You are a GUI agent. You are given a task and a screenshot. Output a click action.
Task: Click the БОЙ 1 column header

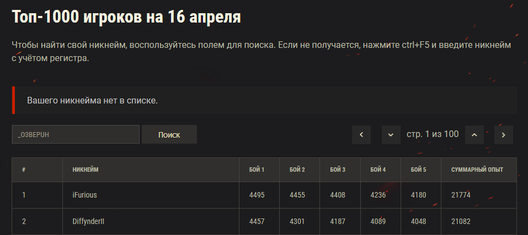[x=257, y=170]
